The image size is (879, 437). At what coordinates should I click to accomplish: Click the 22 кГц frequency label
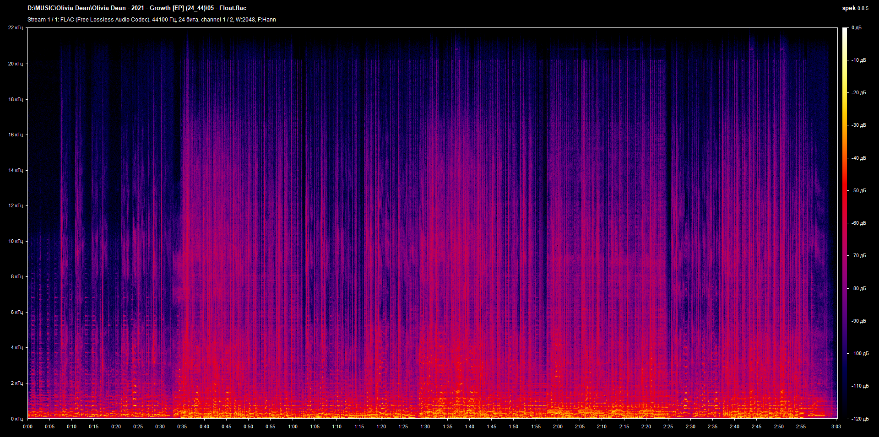[x=16, y=28]
